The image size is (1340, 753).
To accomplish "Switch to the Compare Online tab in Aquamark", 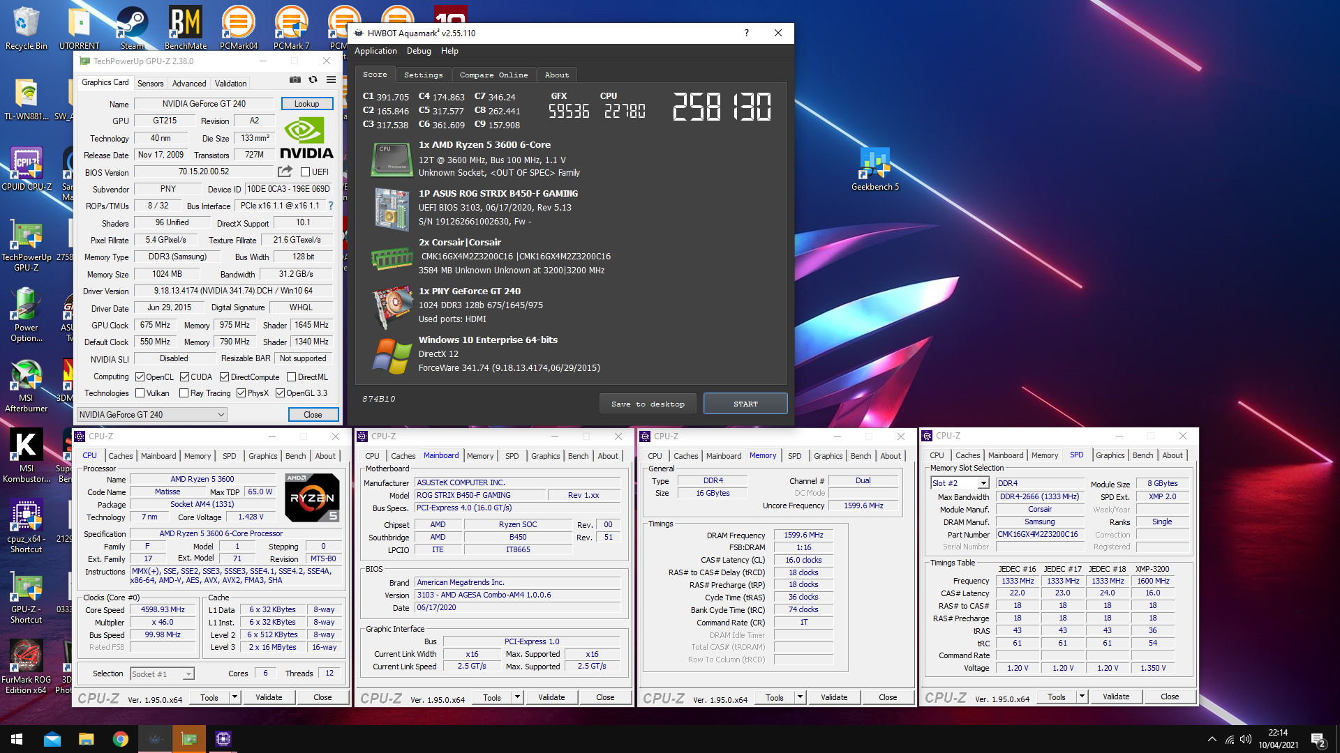I will (494, 75).
